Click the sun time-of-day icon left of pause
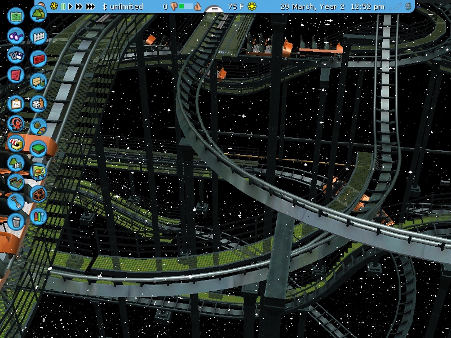This screenshot has width=451, height=338. tap(54, 6)
